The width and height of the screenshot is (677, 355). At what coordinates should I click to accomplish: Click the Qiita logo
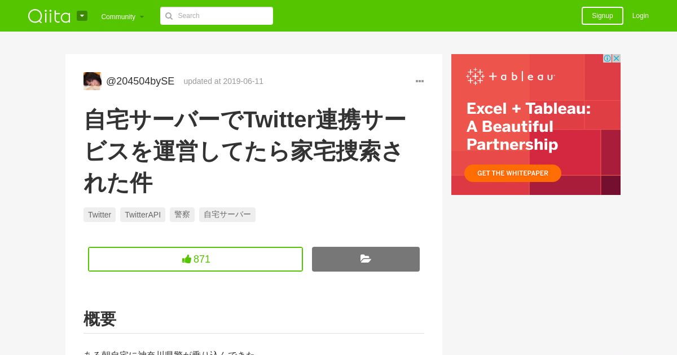[x=49, y=16]
